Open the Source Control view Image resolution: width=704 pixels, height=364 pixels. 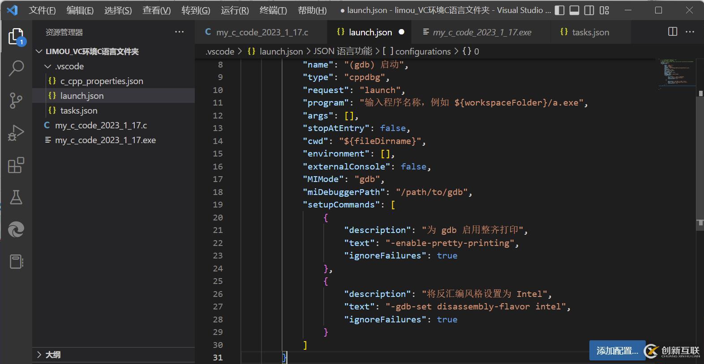16,100
